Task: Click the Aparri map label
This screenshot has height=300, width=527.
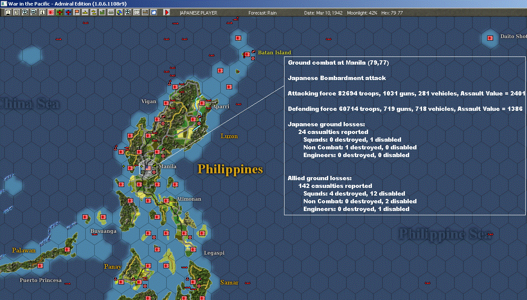Action: click(x=221, y=106)
